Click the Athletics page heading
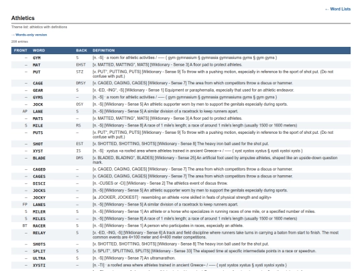Screen dimensions: 362x271 click(x=23, y=18)
